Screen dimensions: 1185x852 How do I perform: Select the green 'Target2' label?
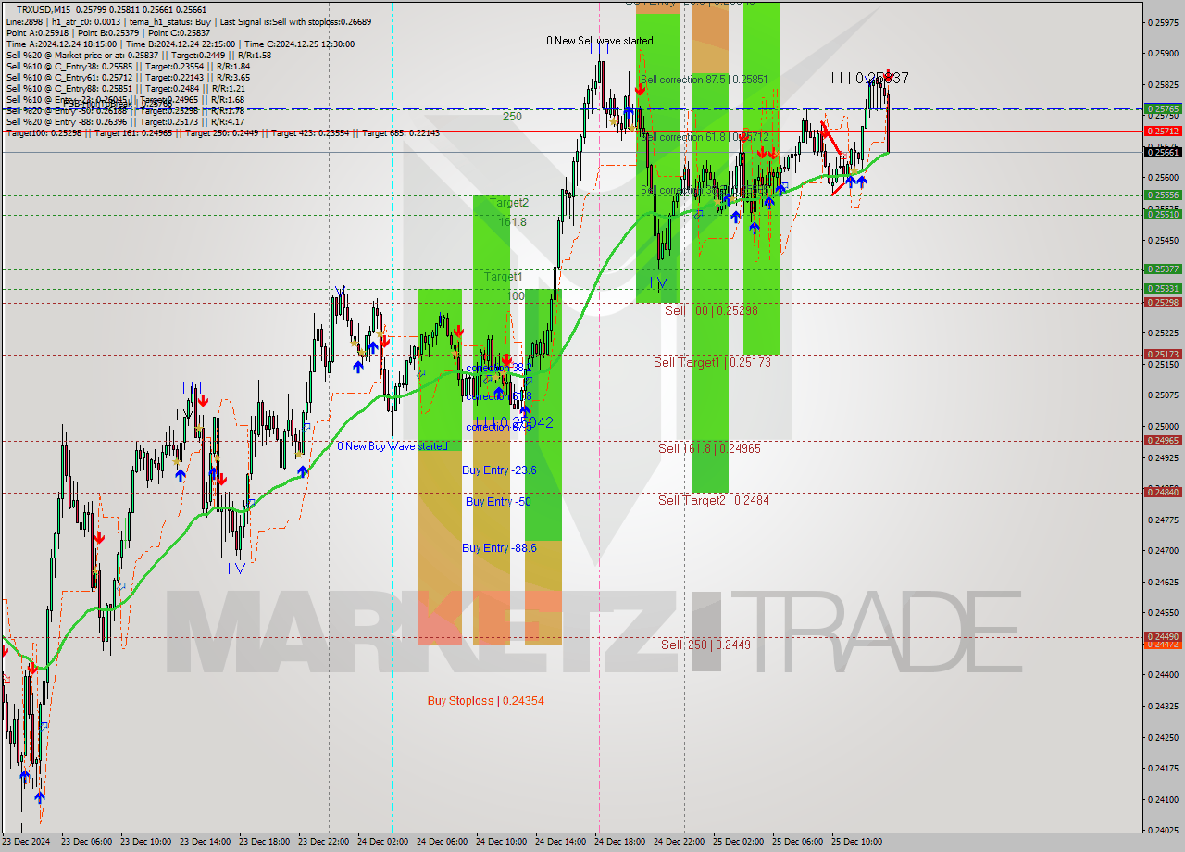(x=509, y=202)
